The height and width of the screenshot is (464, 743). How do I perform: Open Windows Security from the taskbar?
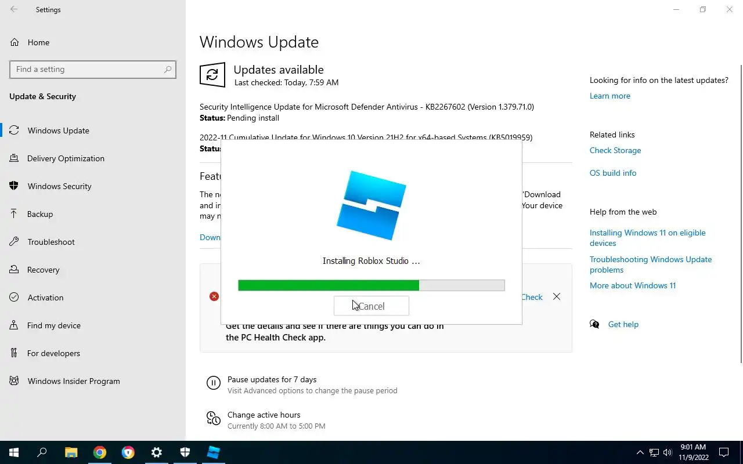[x=185, y=452]
